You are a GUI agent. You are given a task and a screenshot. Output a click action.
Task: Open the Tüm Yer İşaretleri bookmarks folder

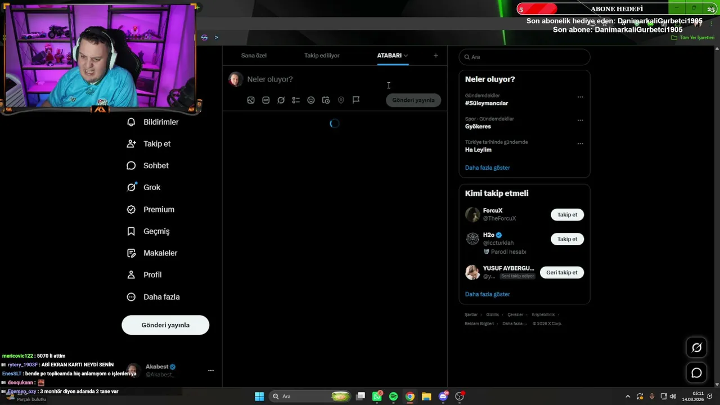[693, 38]
